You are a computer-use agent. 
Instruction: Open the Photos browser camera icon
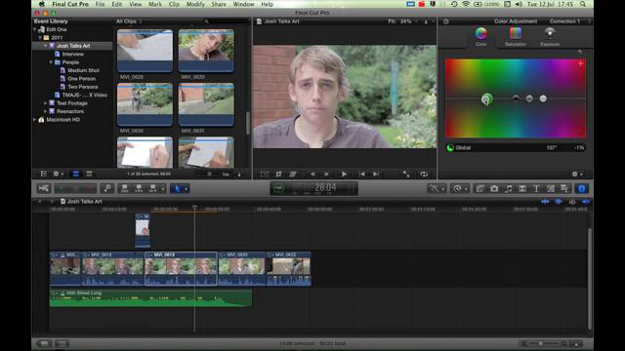494,189
